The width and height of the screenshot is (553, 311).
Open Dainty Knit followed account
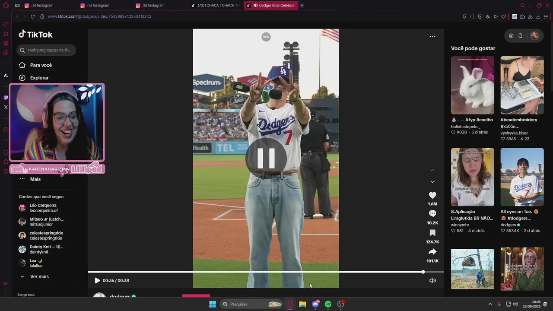[41, 249]
